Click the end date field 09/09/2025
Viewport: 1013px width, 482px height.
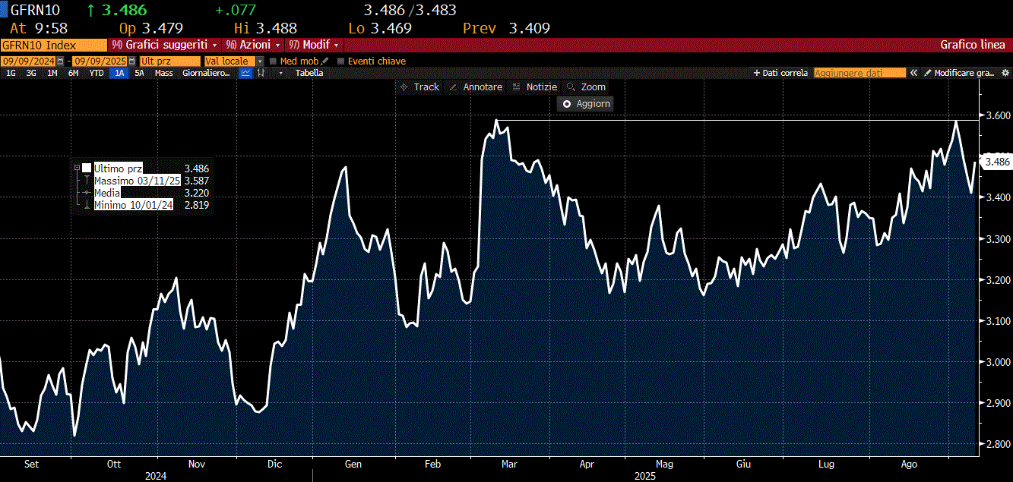coord(100,61)
